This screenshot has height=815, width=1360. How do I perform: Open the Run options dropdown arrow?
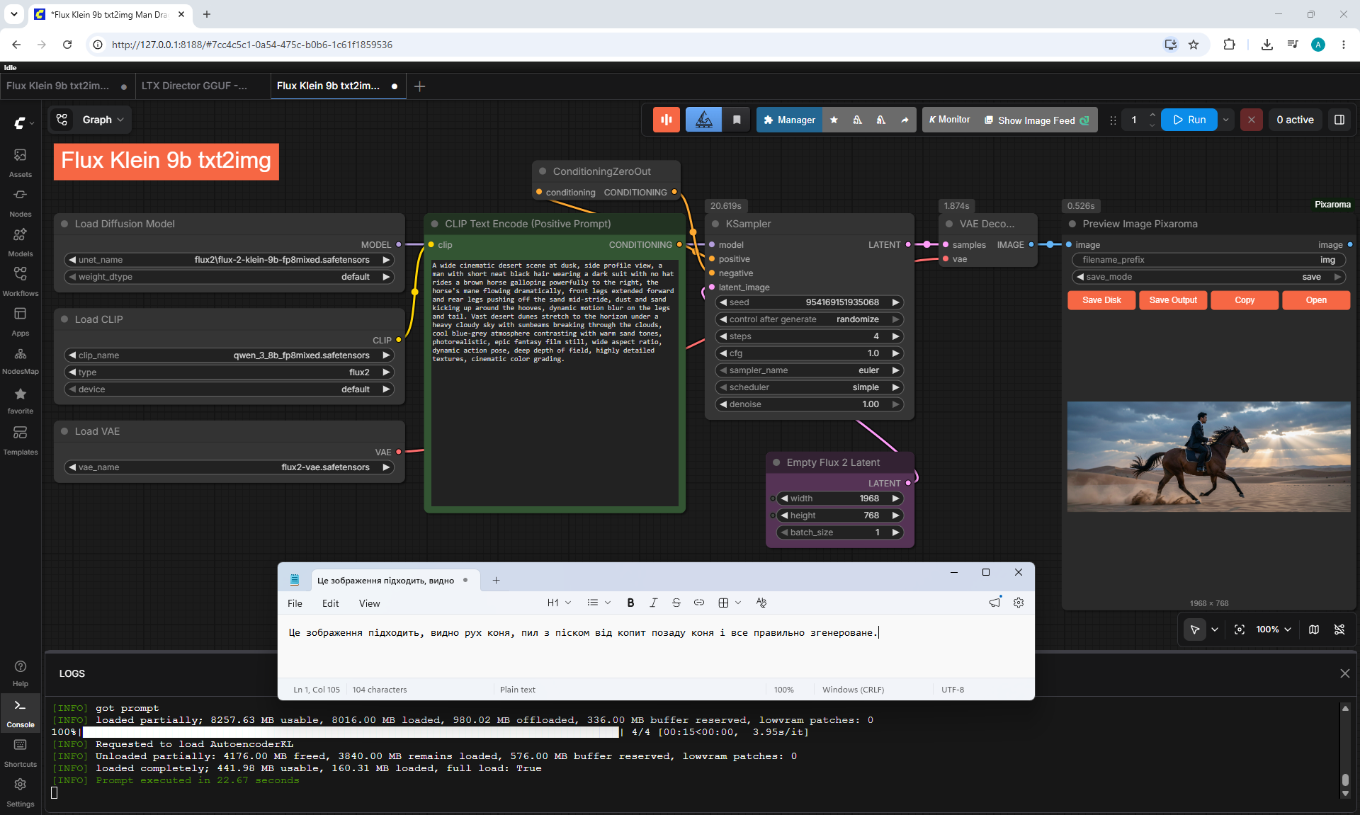[x=1225, y=120]
